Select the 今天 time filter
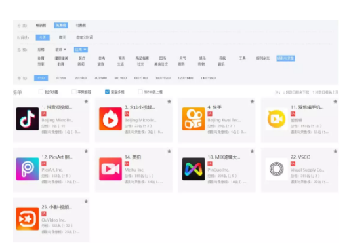 click(x=43, y=37)
